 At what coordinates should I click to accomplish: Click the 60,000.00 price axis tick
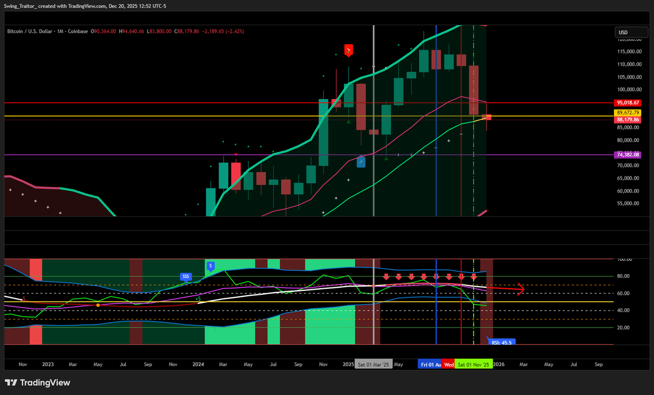click(628, 191)
